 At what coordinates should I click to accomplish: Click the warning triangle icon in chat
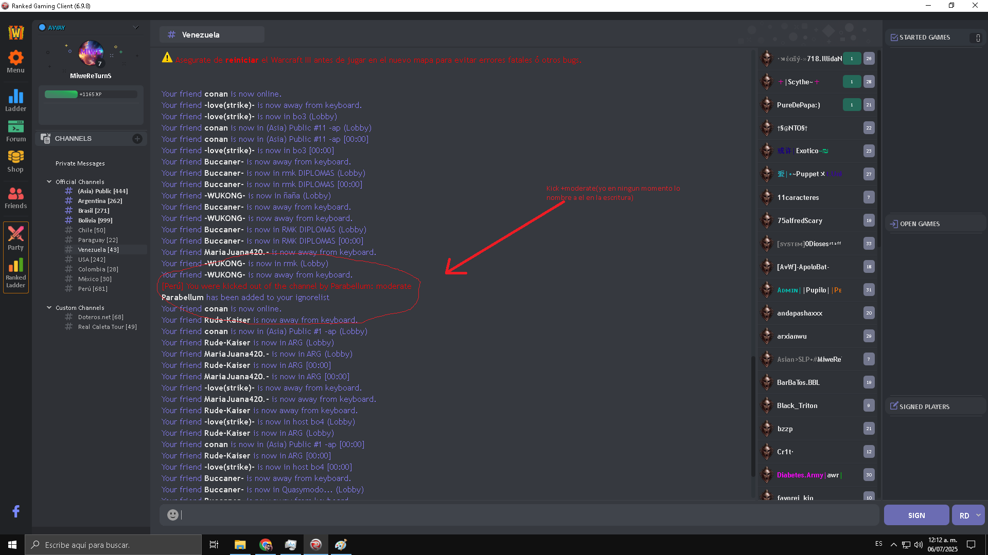click(x=167, y=58)
